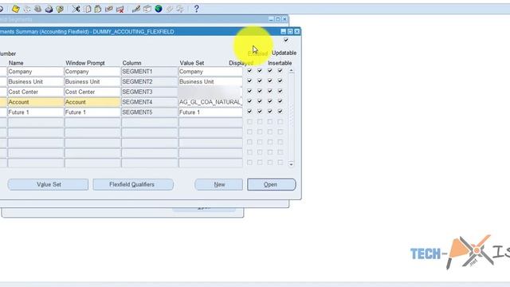Screen dimensions: 510x287
Task: Toggle Displayed checkbox for Company segment
Action: [249, 71]
